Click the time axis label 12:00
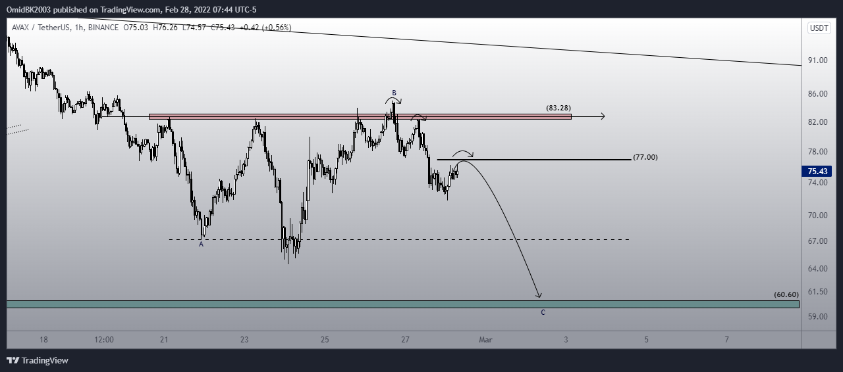 point(104,340)
